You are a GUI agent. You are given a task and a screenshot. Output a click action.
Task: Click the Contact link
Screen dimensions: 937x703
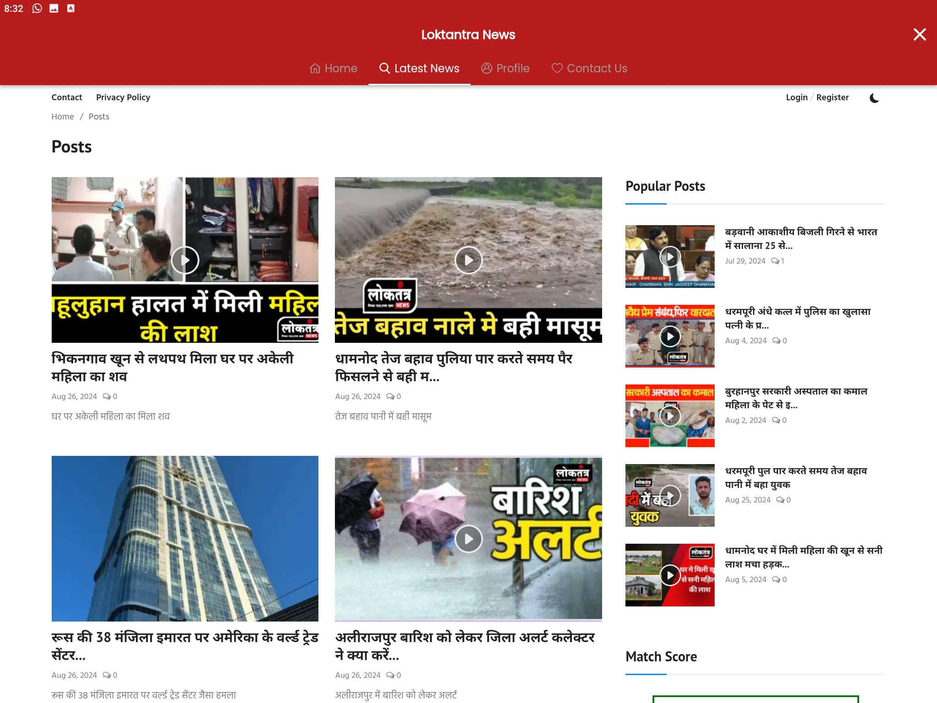point(67,97)
